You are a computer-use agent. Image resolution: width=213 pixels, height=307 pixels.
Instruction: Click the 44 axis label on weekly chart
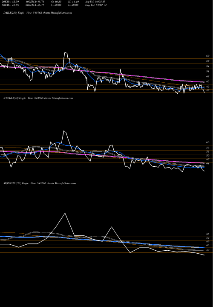pyautogui.click(x=207, y=163)
